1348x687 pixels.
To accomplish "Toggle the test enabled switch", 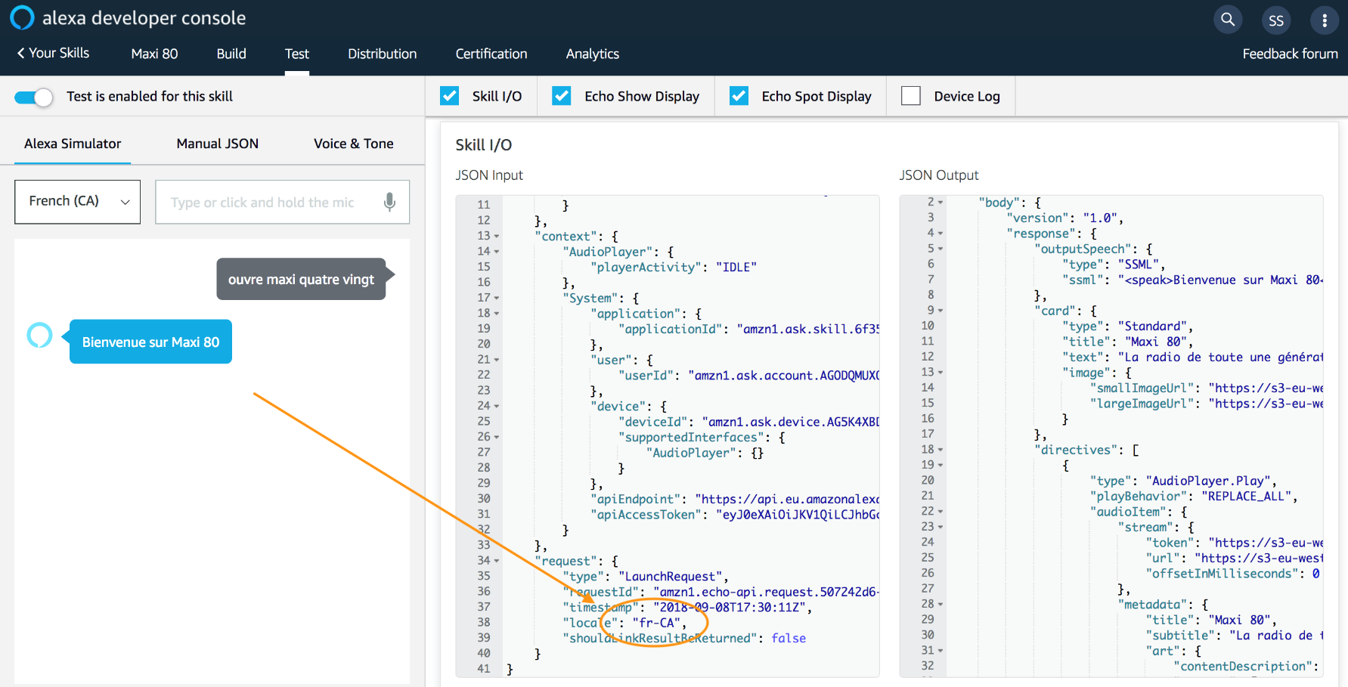I will [34, 97].
